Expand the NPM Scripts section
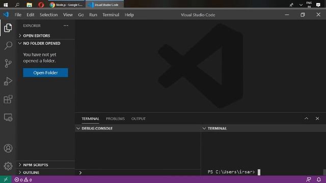This screenshot has width=326, height=183. click(x=45, y=165)
